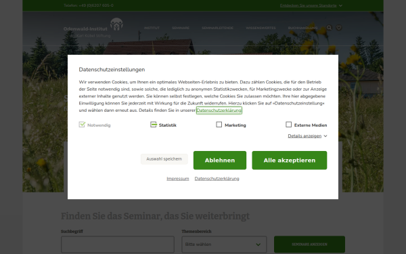The height and width of the screenshot is (254, 406).
Task: Follow the highlighted Datenschutzerklärung link in paragraph
Action: click(x=219, y=110)
